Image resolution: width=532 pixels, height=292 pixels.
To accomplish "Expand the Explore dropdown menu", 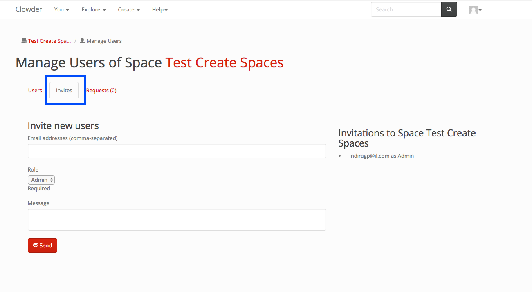I will [94, 10].
